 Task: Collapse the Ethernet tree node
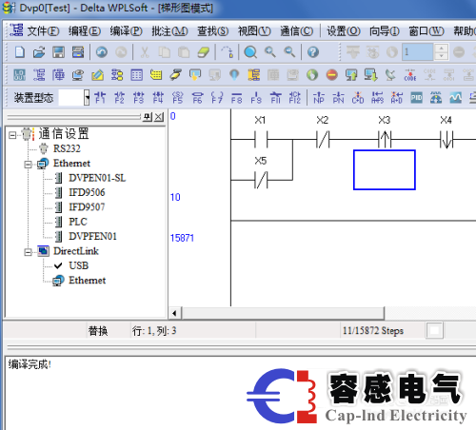(x=28, y=165)
